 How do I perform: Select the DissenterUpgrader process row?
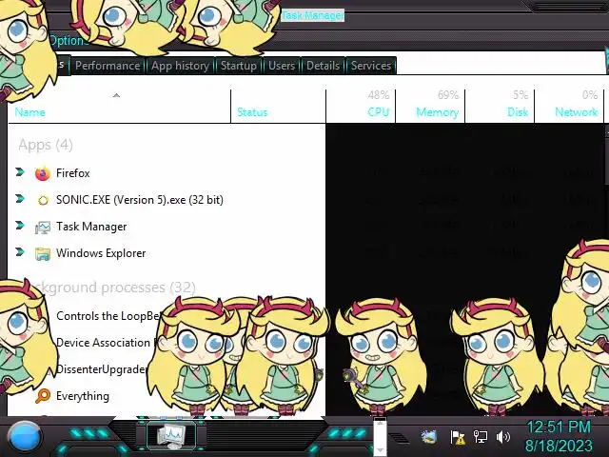(101, 369)
